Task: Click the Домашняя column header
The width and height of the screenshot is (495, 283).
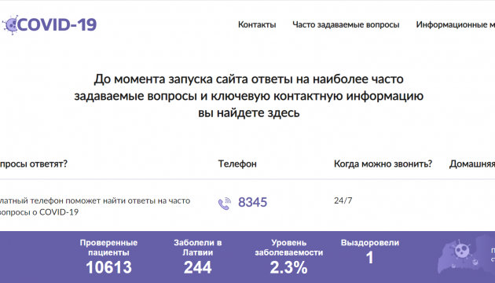Action: 472,164
